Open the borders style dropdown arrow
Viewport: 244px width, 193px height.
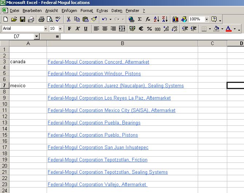210,29
